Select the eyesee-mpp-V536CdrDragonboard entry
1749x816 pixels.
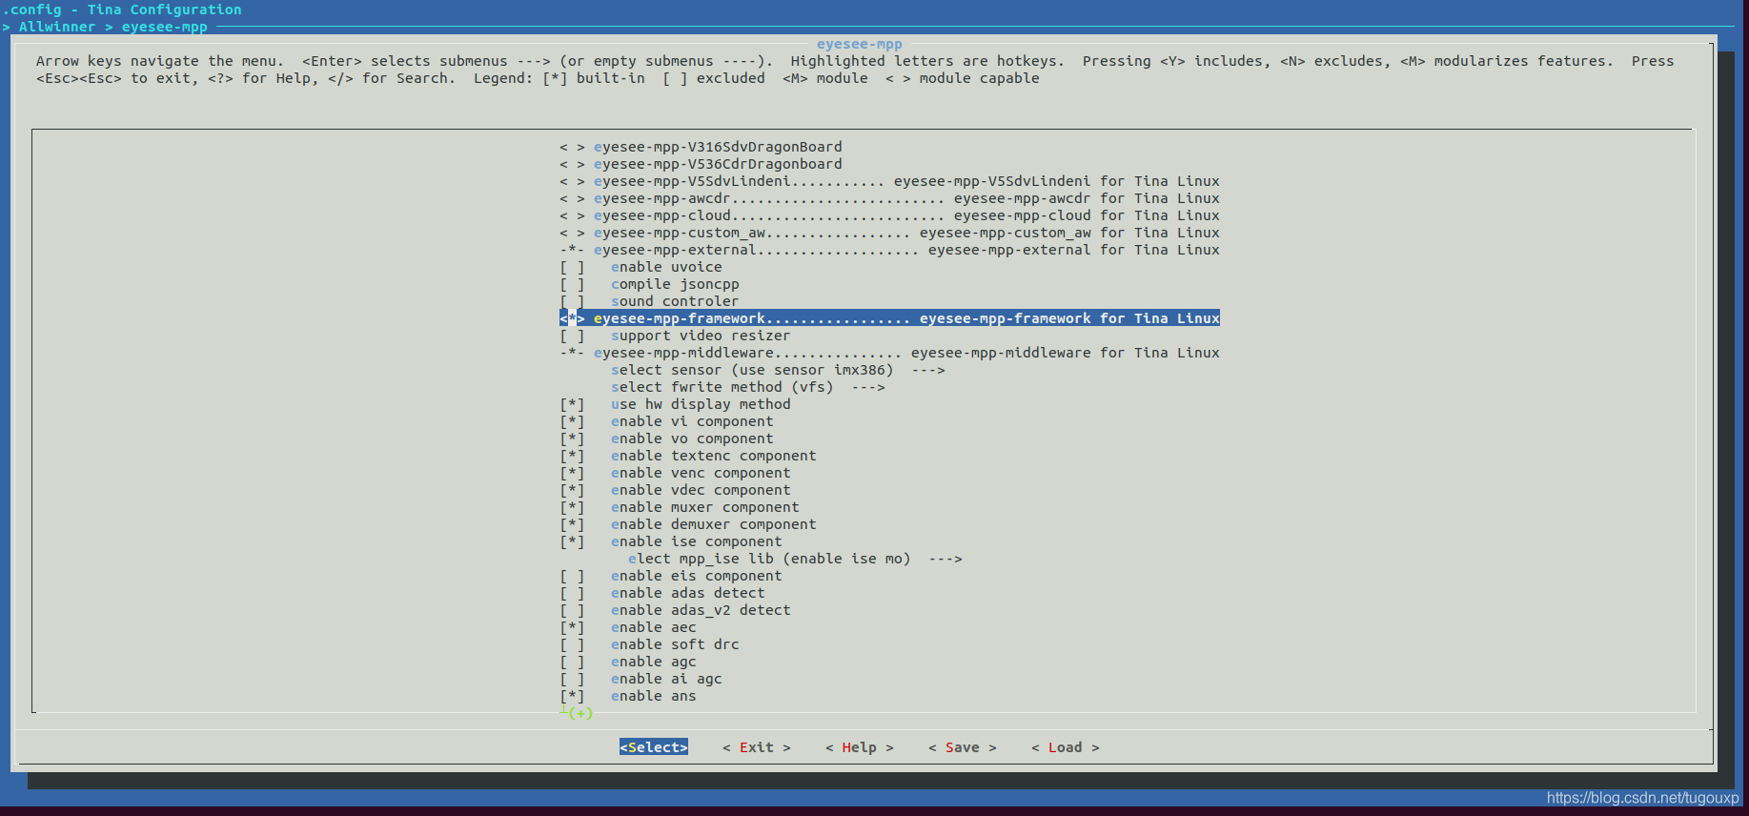click(701, 164)
